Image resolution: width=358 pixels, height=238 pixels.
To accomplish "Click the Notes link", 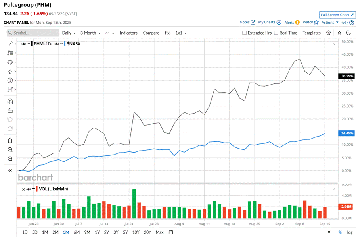I will pos(245,22).
